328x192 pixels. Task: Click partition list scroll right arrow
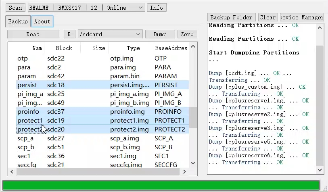[x=184, y=172]
